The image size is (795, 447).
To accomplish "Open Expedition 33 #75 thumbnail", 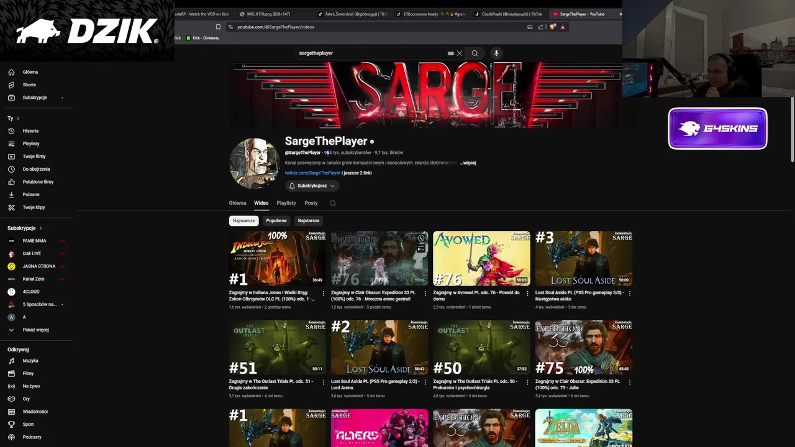I will tap(584, 347).
